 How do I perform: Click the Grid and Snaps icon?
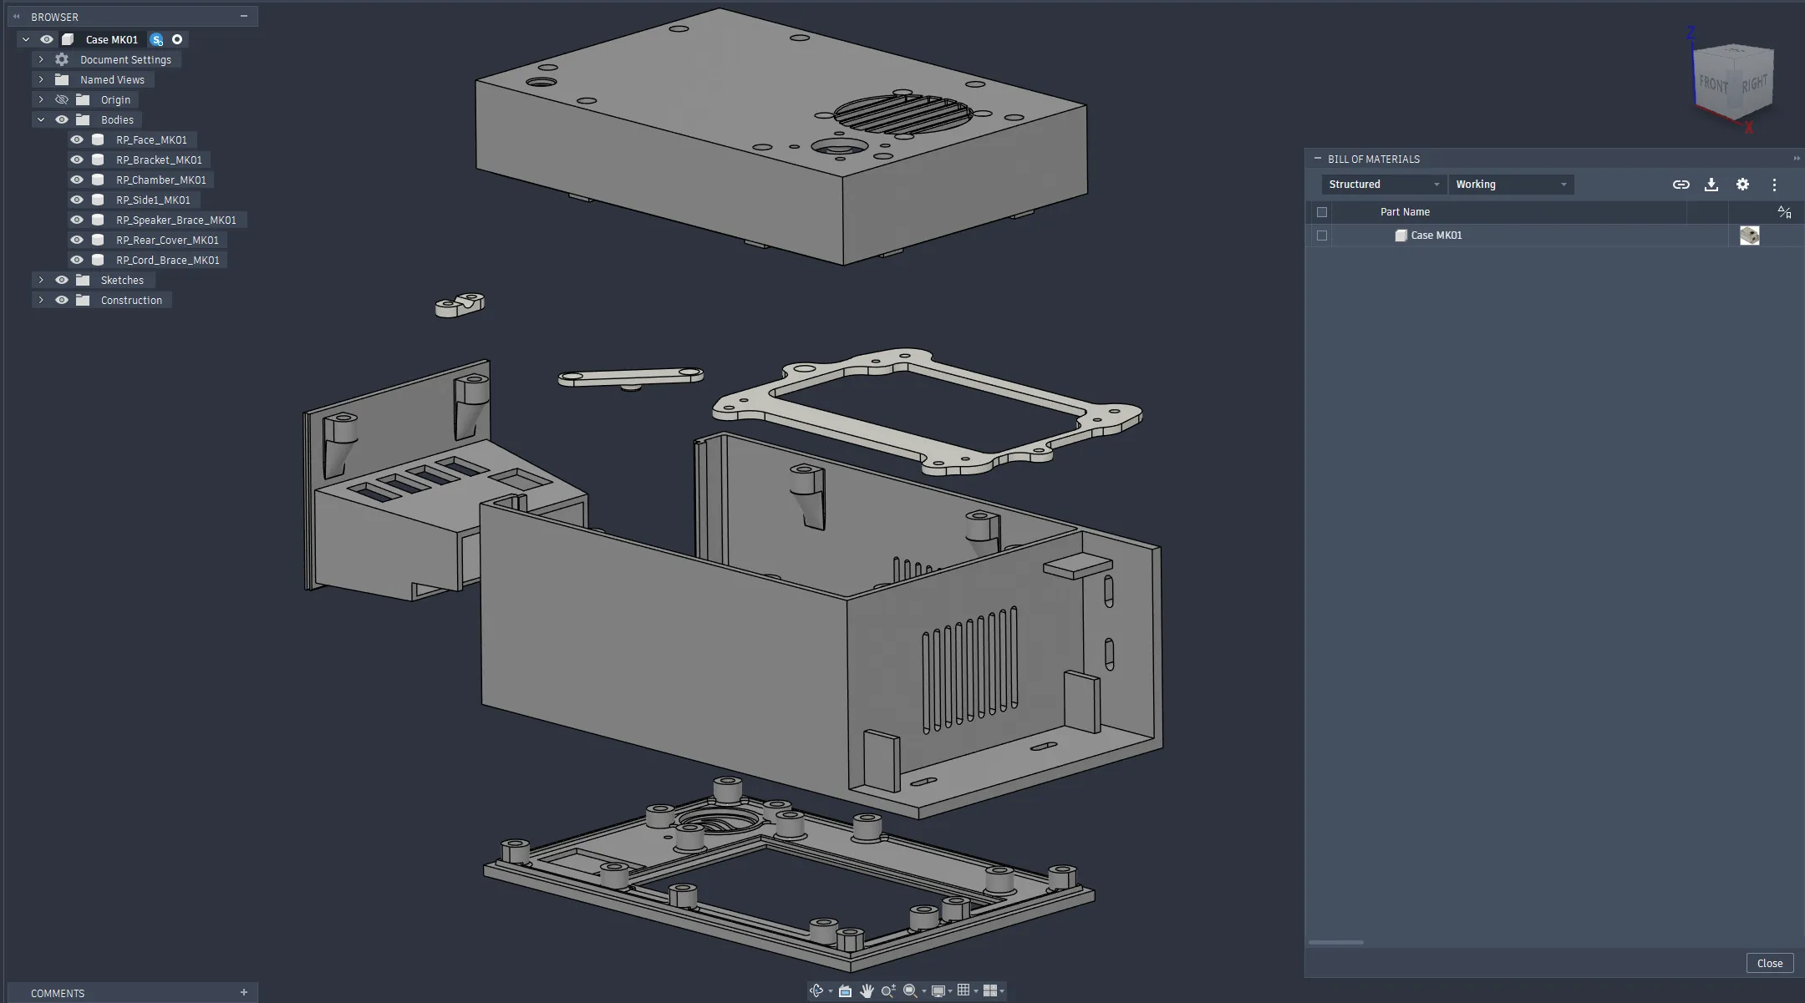coord(964,990)
